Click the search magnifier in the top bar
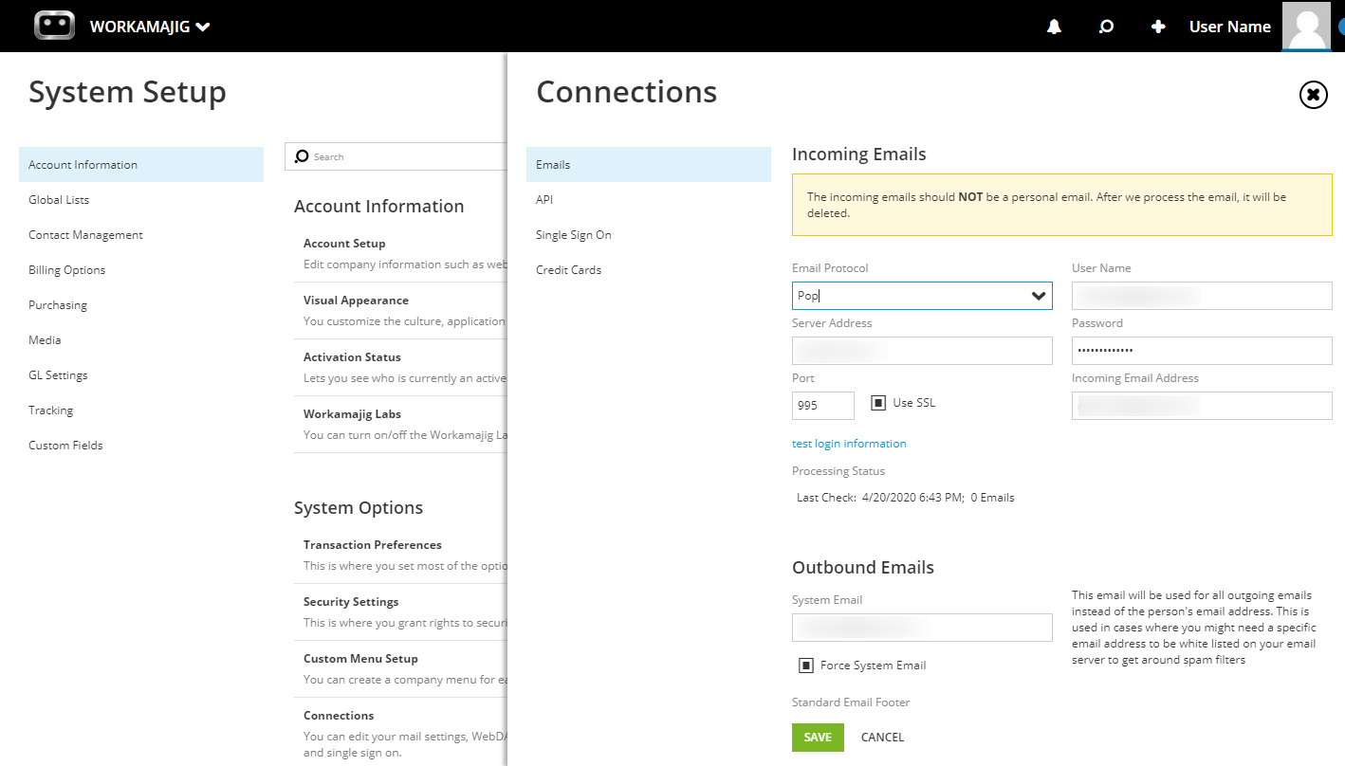 1106,26
